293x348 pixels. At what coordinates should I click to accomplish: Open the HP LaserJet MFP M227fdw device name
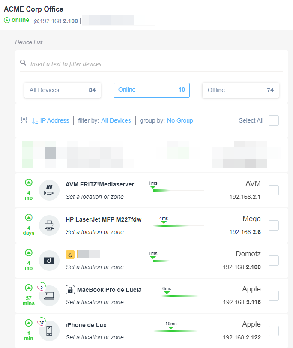(x=103, y=219)
